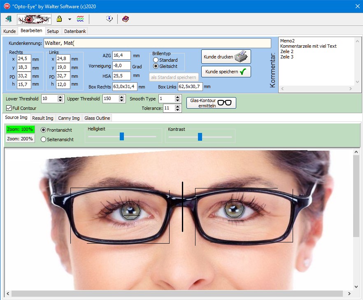
Task: Switch to the Result Img tab
Action: (x=43, y=118)
